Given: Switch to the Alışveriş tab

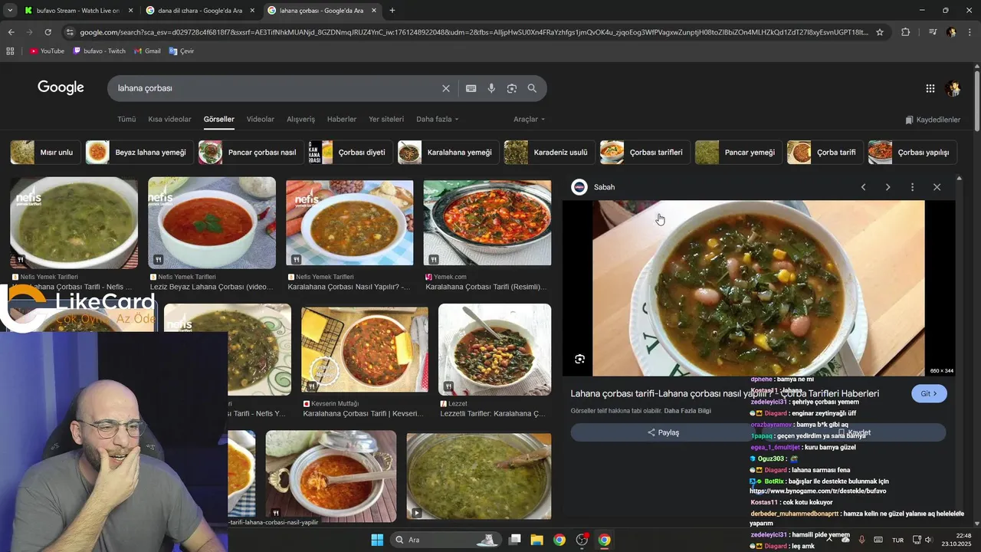Looking at the screenshot, I should [x=300, y=120].
